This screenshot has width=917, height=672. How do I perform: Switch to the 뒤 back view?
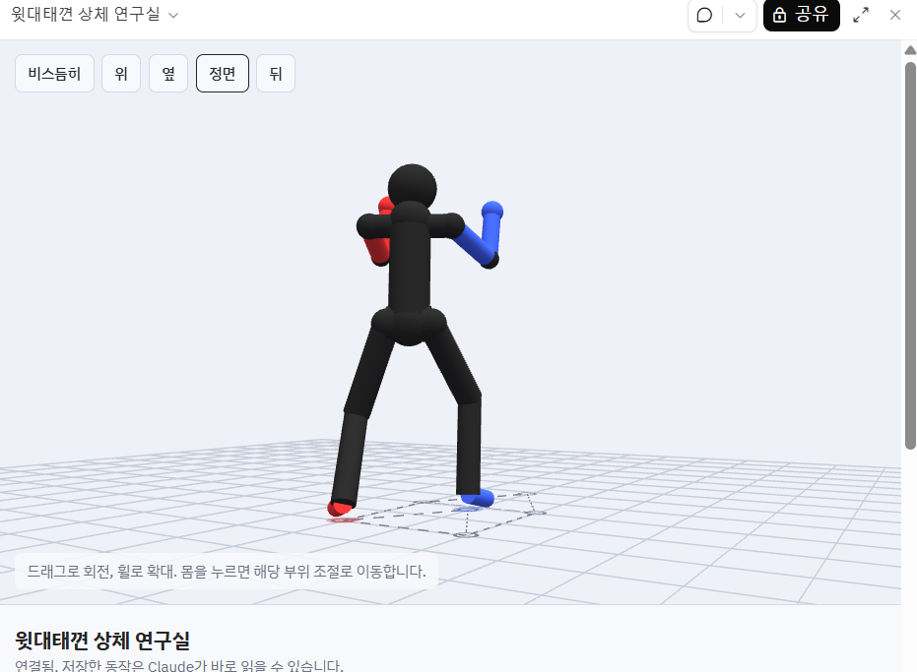(x=276, y=74)
